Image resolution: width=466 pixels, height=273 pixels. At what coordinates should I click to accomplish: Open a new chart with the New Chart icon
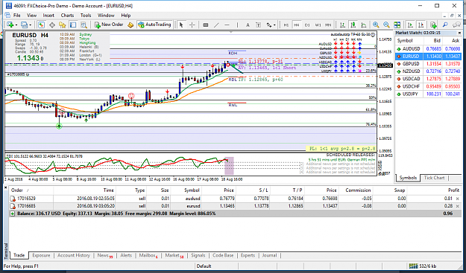pyautogui.click(x=10, y=25)
